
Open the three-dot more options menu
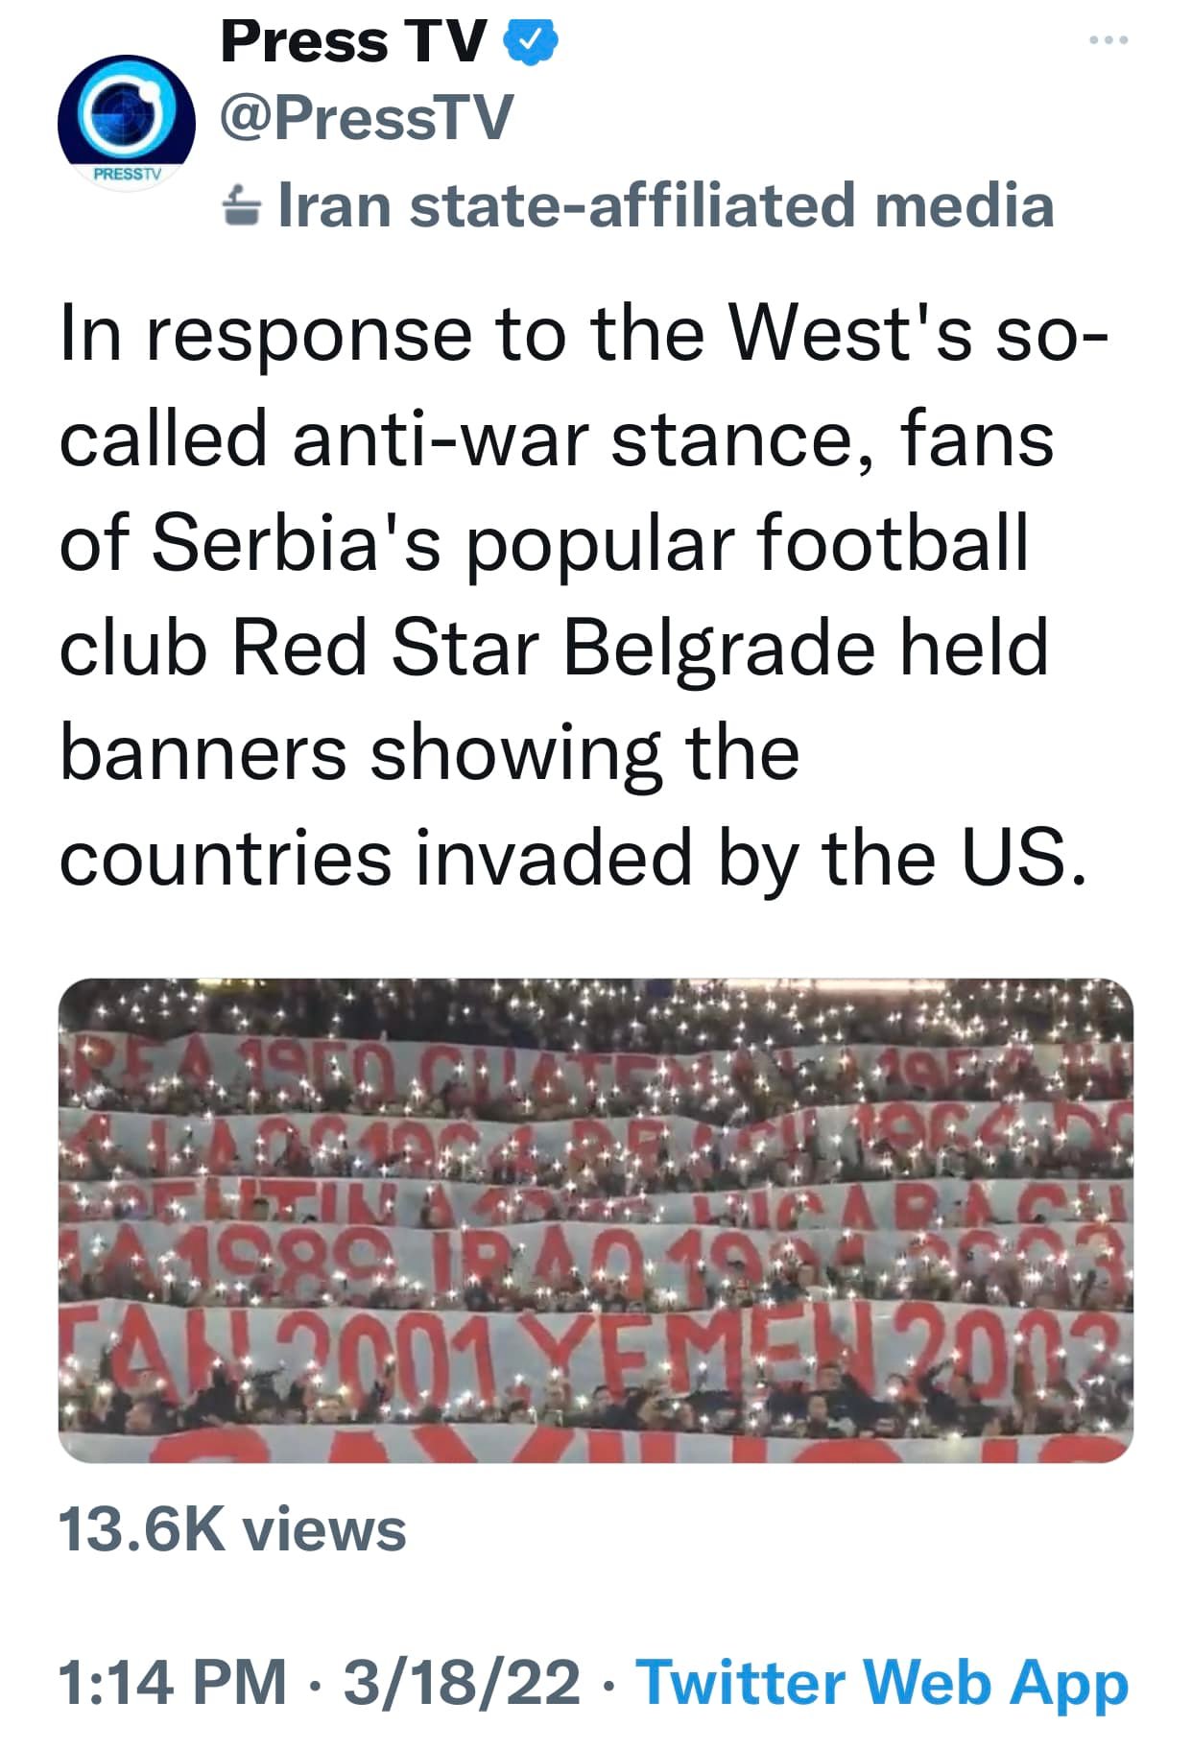point(1109,40)
